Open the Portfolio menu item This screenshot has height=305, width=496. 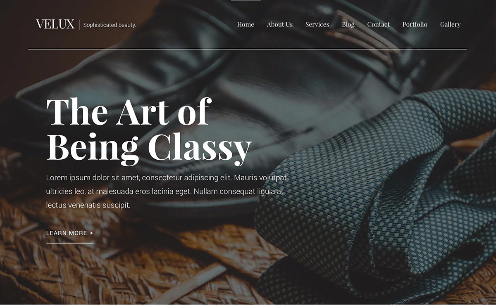[x=415, y=24]
